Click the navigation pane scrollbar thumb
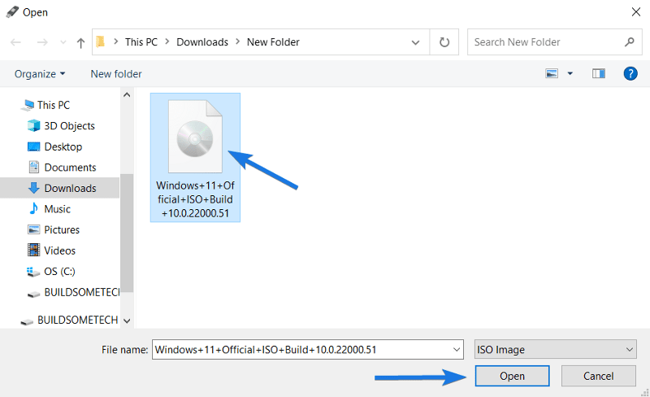650x397 pixels. pyautogui.click(x=127, y=233)
